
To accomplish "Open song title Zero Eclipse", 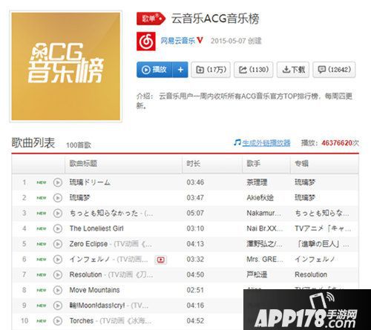I will click(x=88, y=244).
